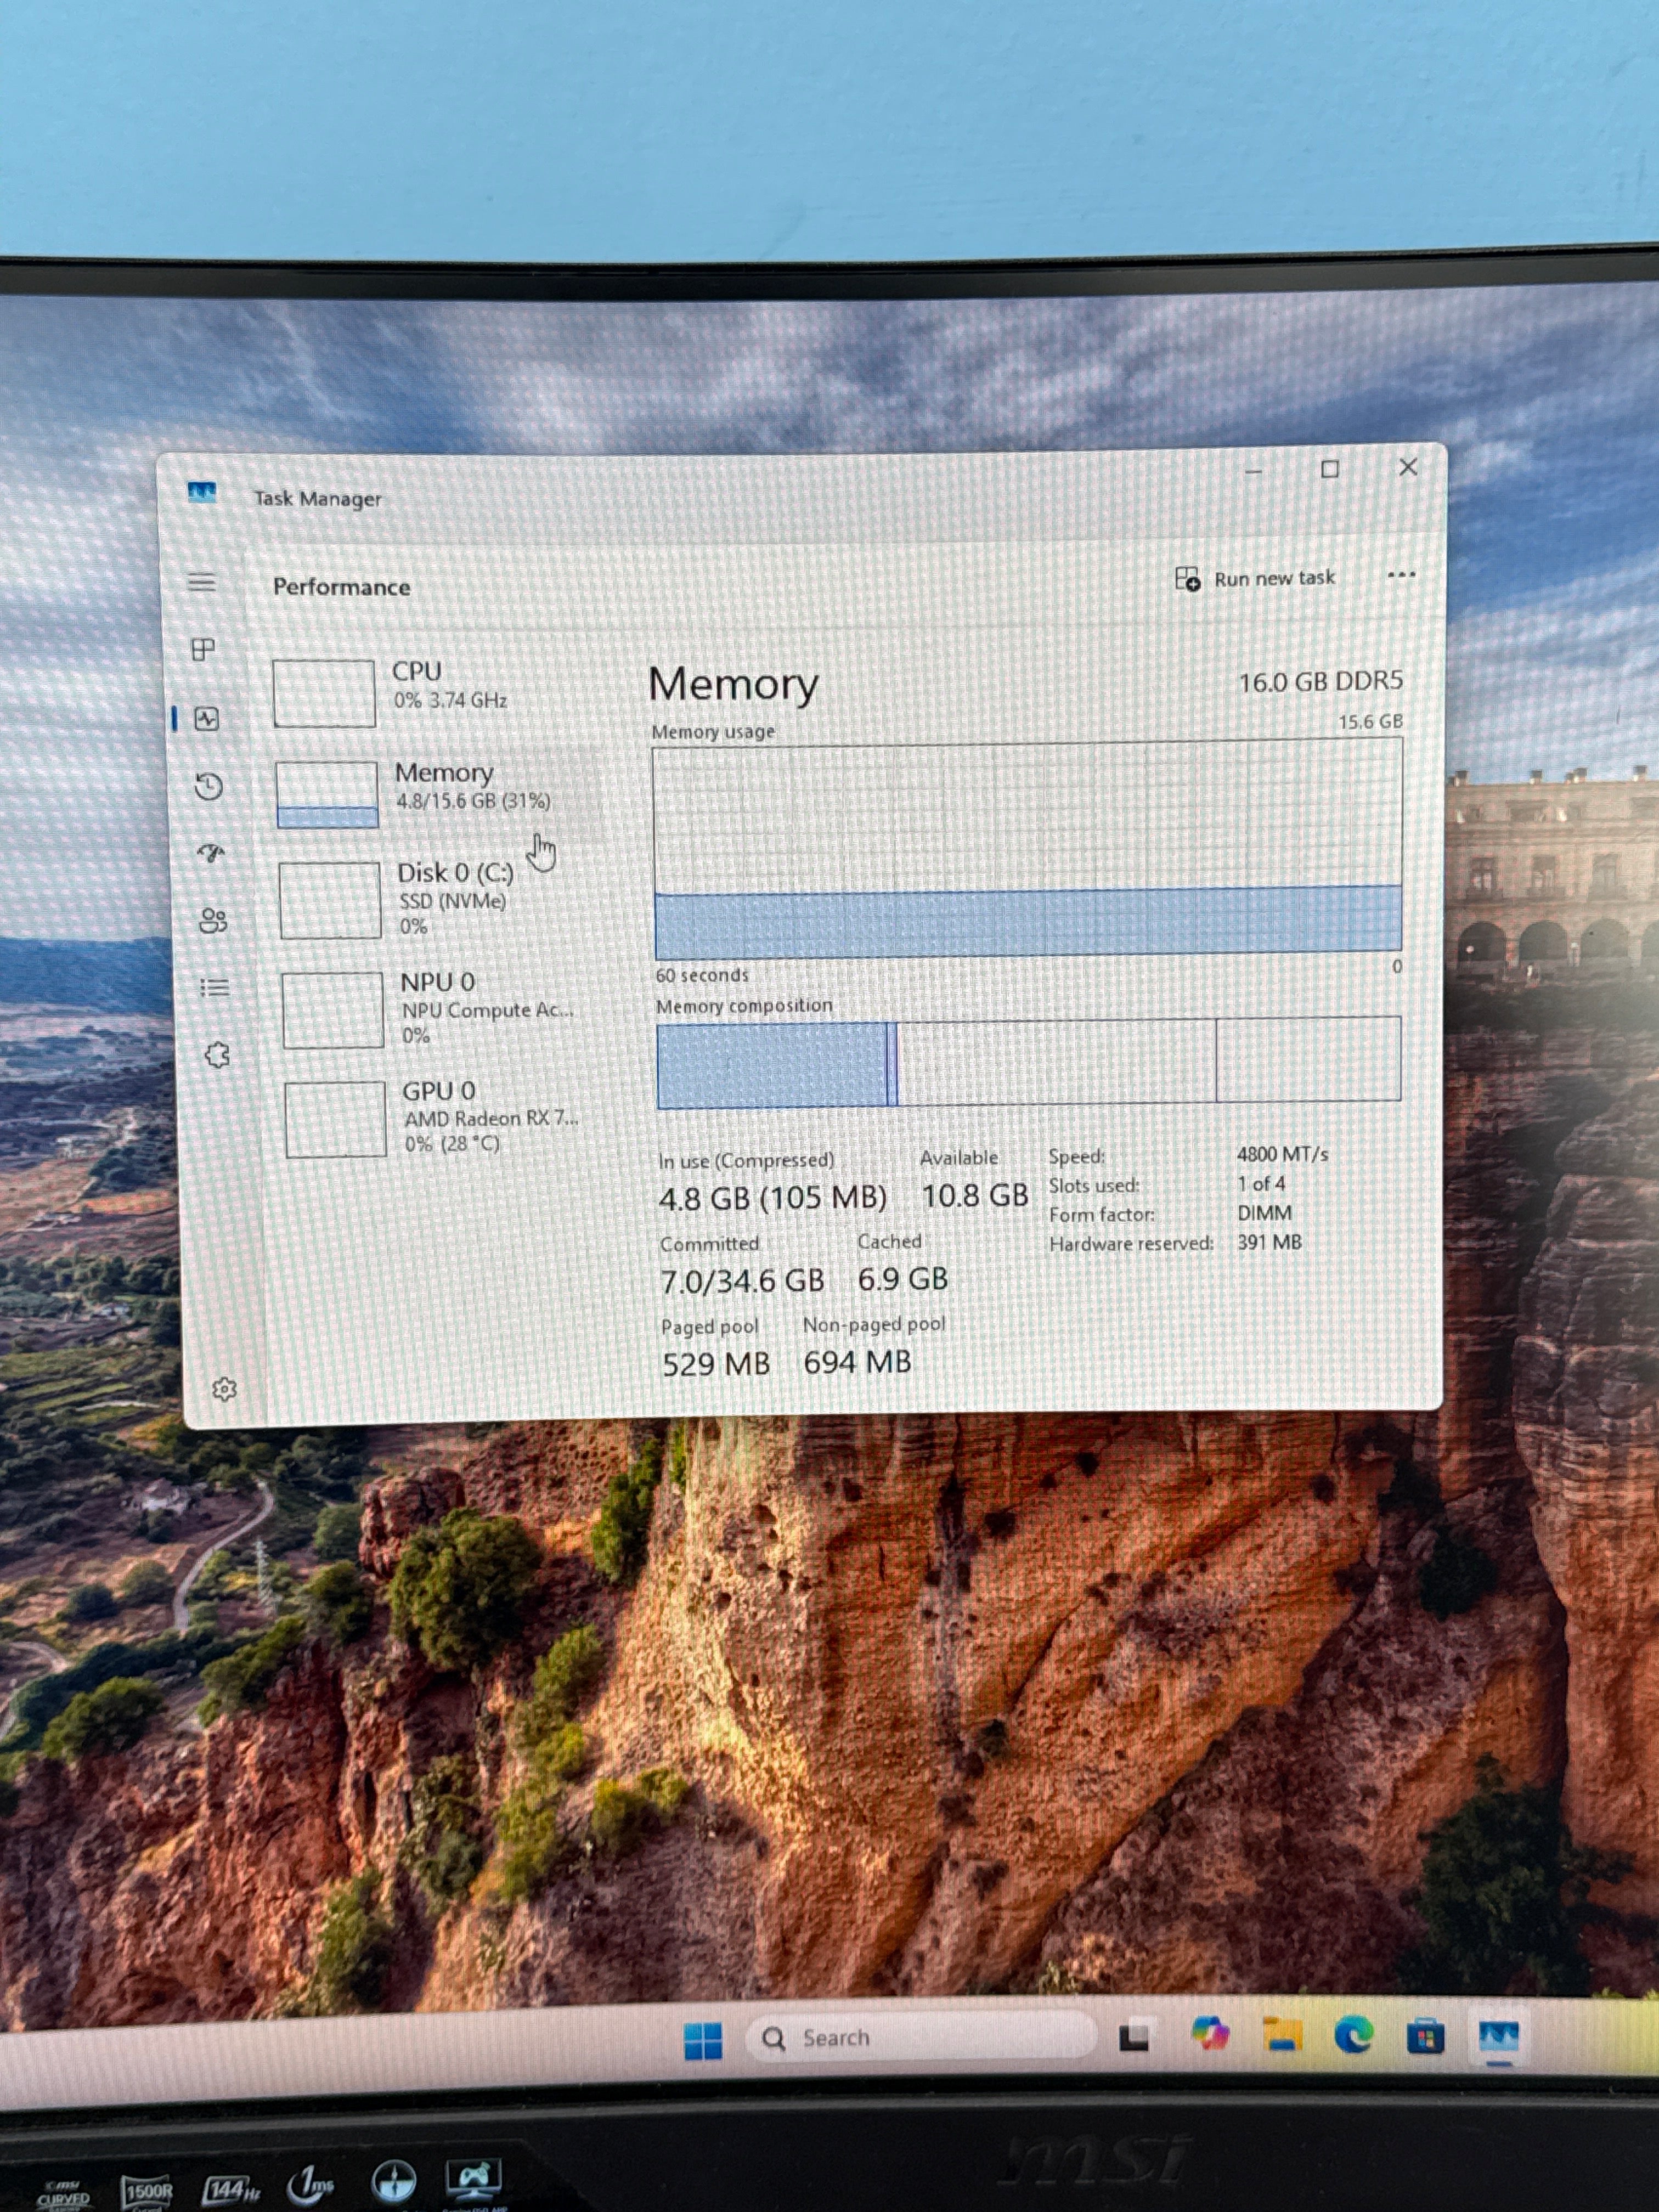
Task: Click Run new task button
Action: (1255, 579)
